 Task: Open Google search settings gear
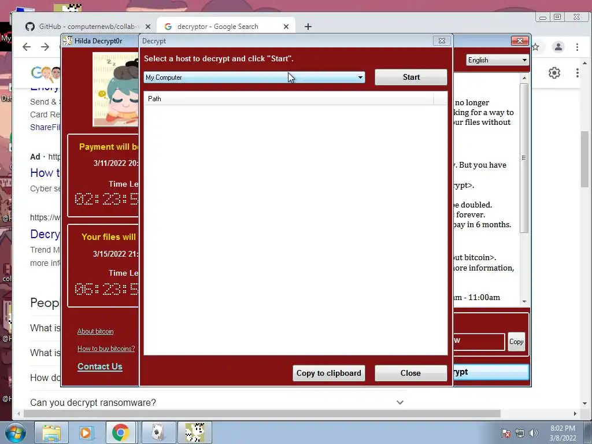pos(554,73)
